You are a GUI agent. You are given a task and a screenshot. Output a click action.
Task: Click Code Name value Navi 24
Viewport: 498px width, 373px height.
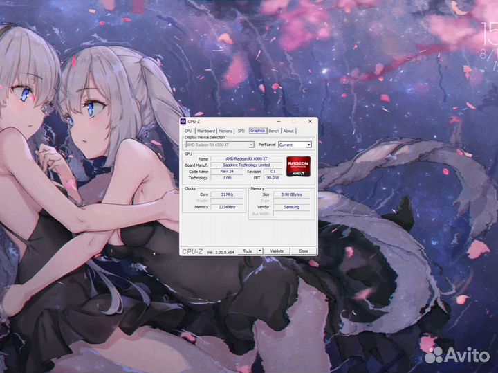click(227, 171)
